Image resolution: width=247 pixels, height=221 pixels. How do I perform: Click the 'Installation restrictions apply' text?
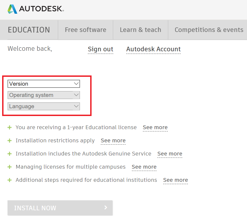(x=55, y=140)
